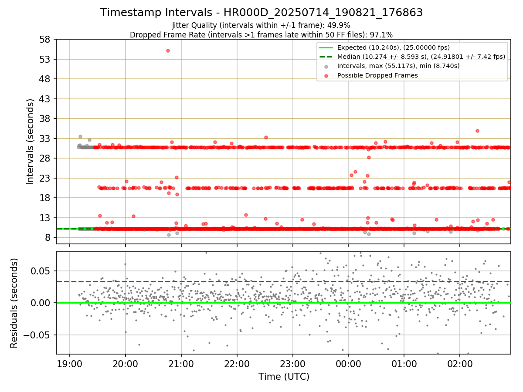Click the gray point near 33.5 seconds after 19:00
523x392 pixels.
[80, 136]
